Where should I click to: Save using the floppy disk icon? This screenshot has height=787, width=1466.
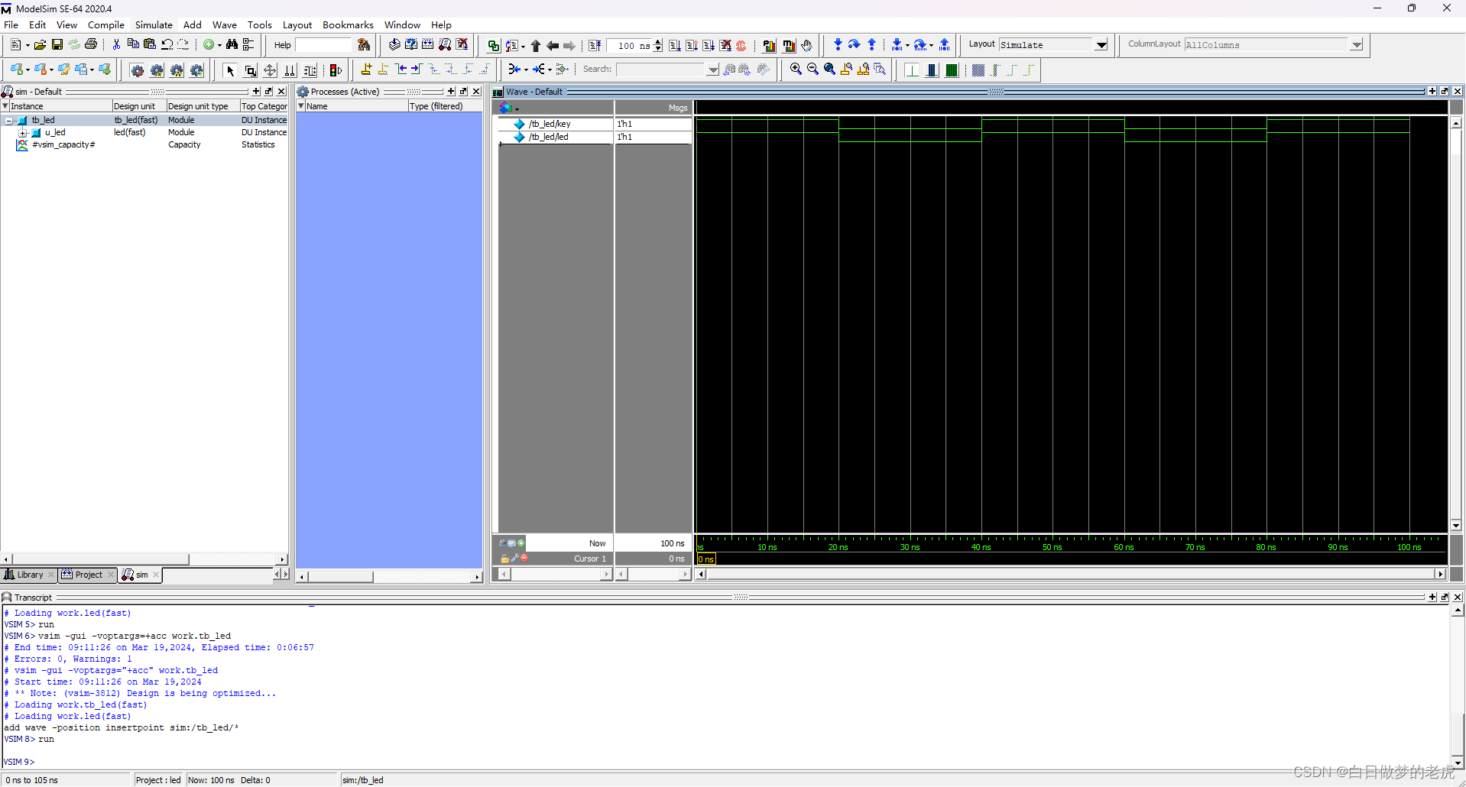(57, 45)
